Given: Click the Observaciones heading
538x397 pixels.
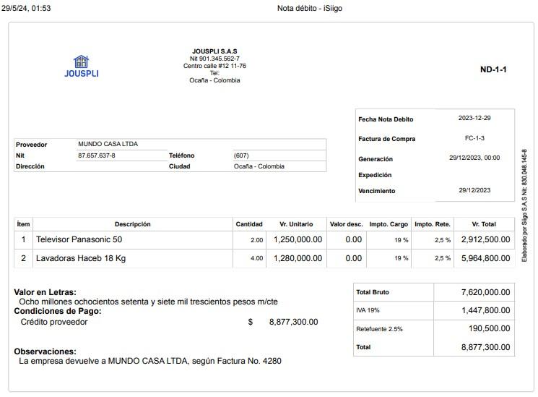Looking at the screenshot, I should 45,351.
